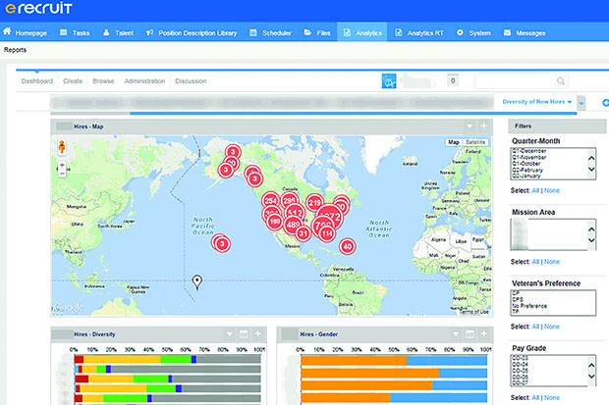
Task: Switch map to Map view
Action: pos(453,142)
